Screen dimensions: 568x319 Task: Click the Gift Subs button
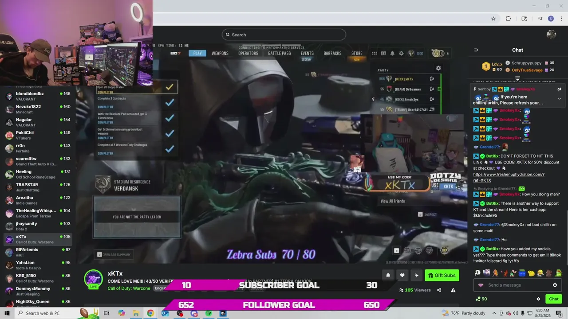point(442,275)
